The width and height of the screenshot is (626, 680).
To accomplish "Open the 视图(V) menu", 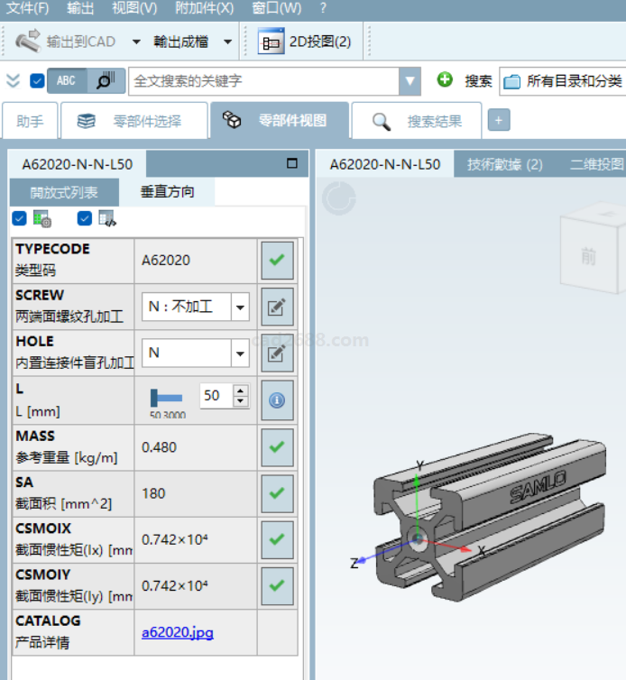I will 133,8.
